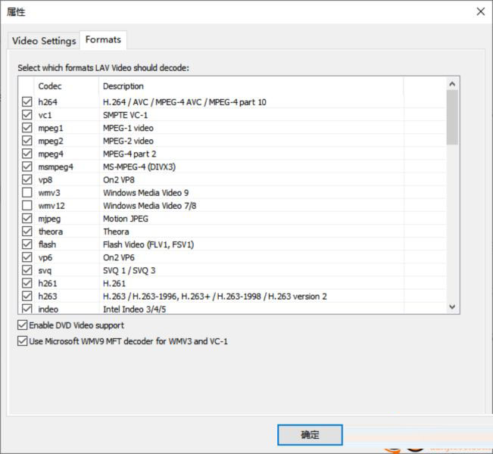
Task: Select the 'MPEG-4 part 2' description
Action: coord(129,154)
